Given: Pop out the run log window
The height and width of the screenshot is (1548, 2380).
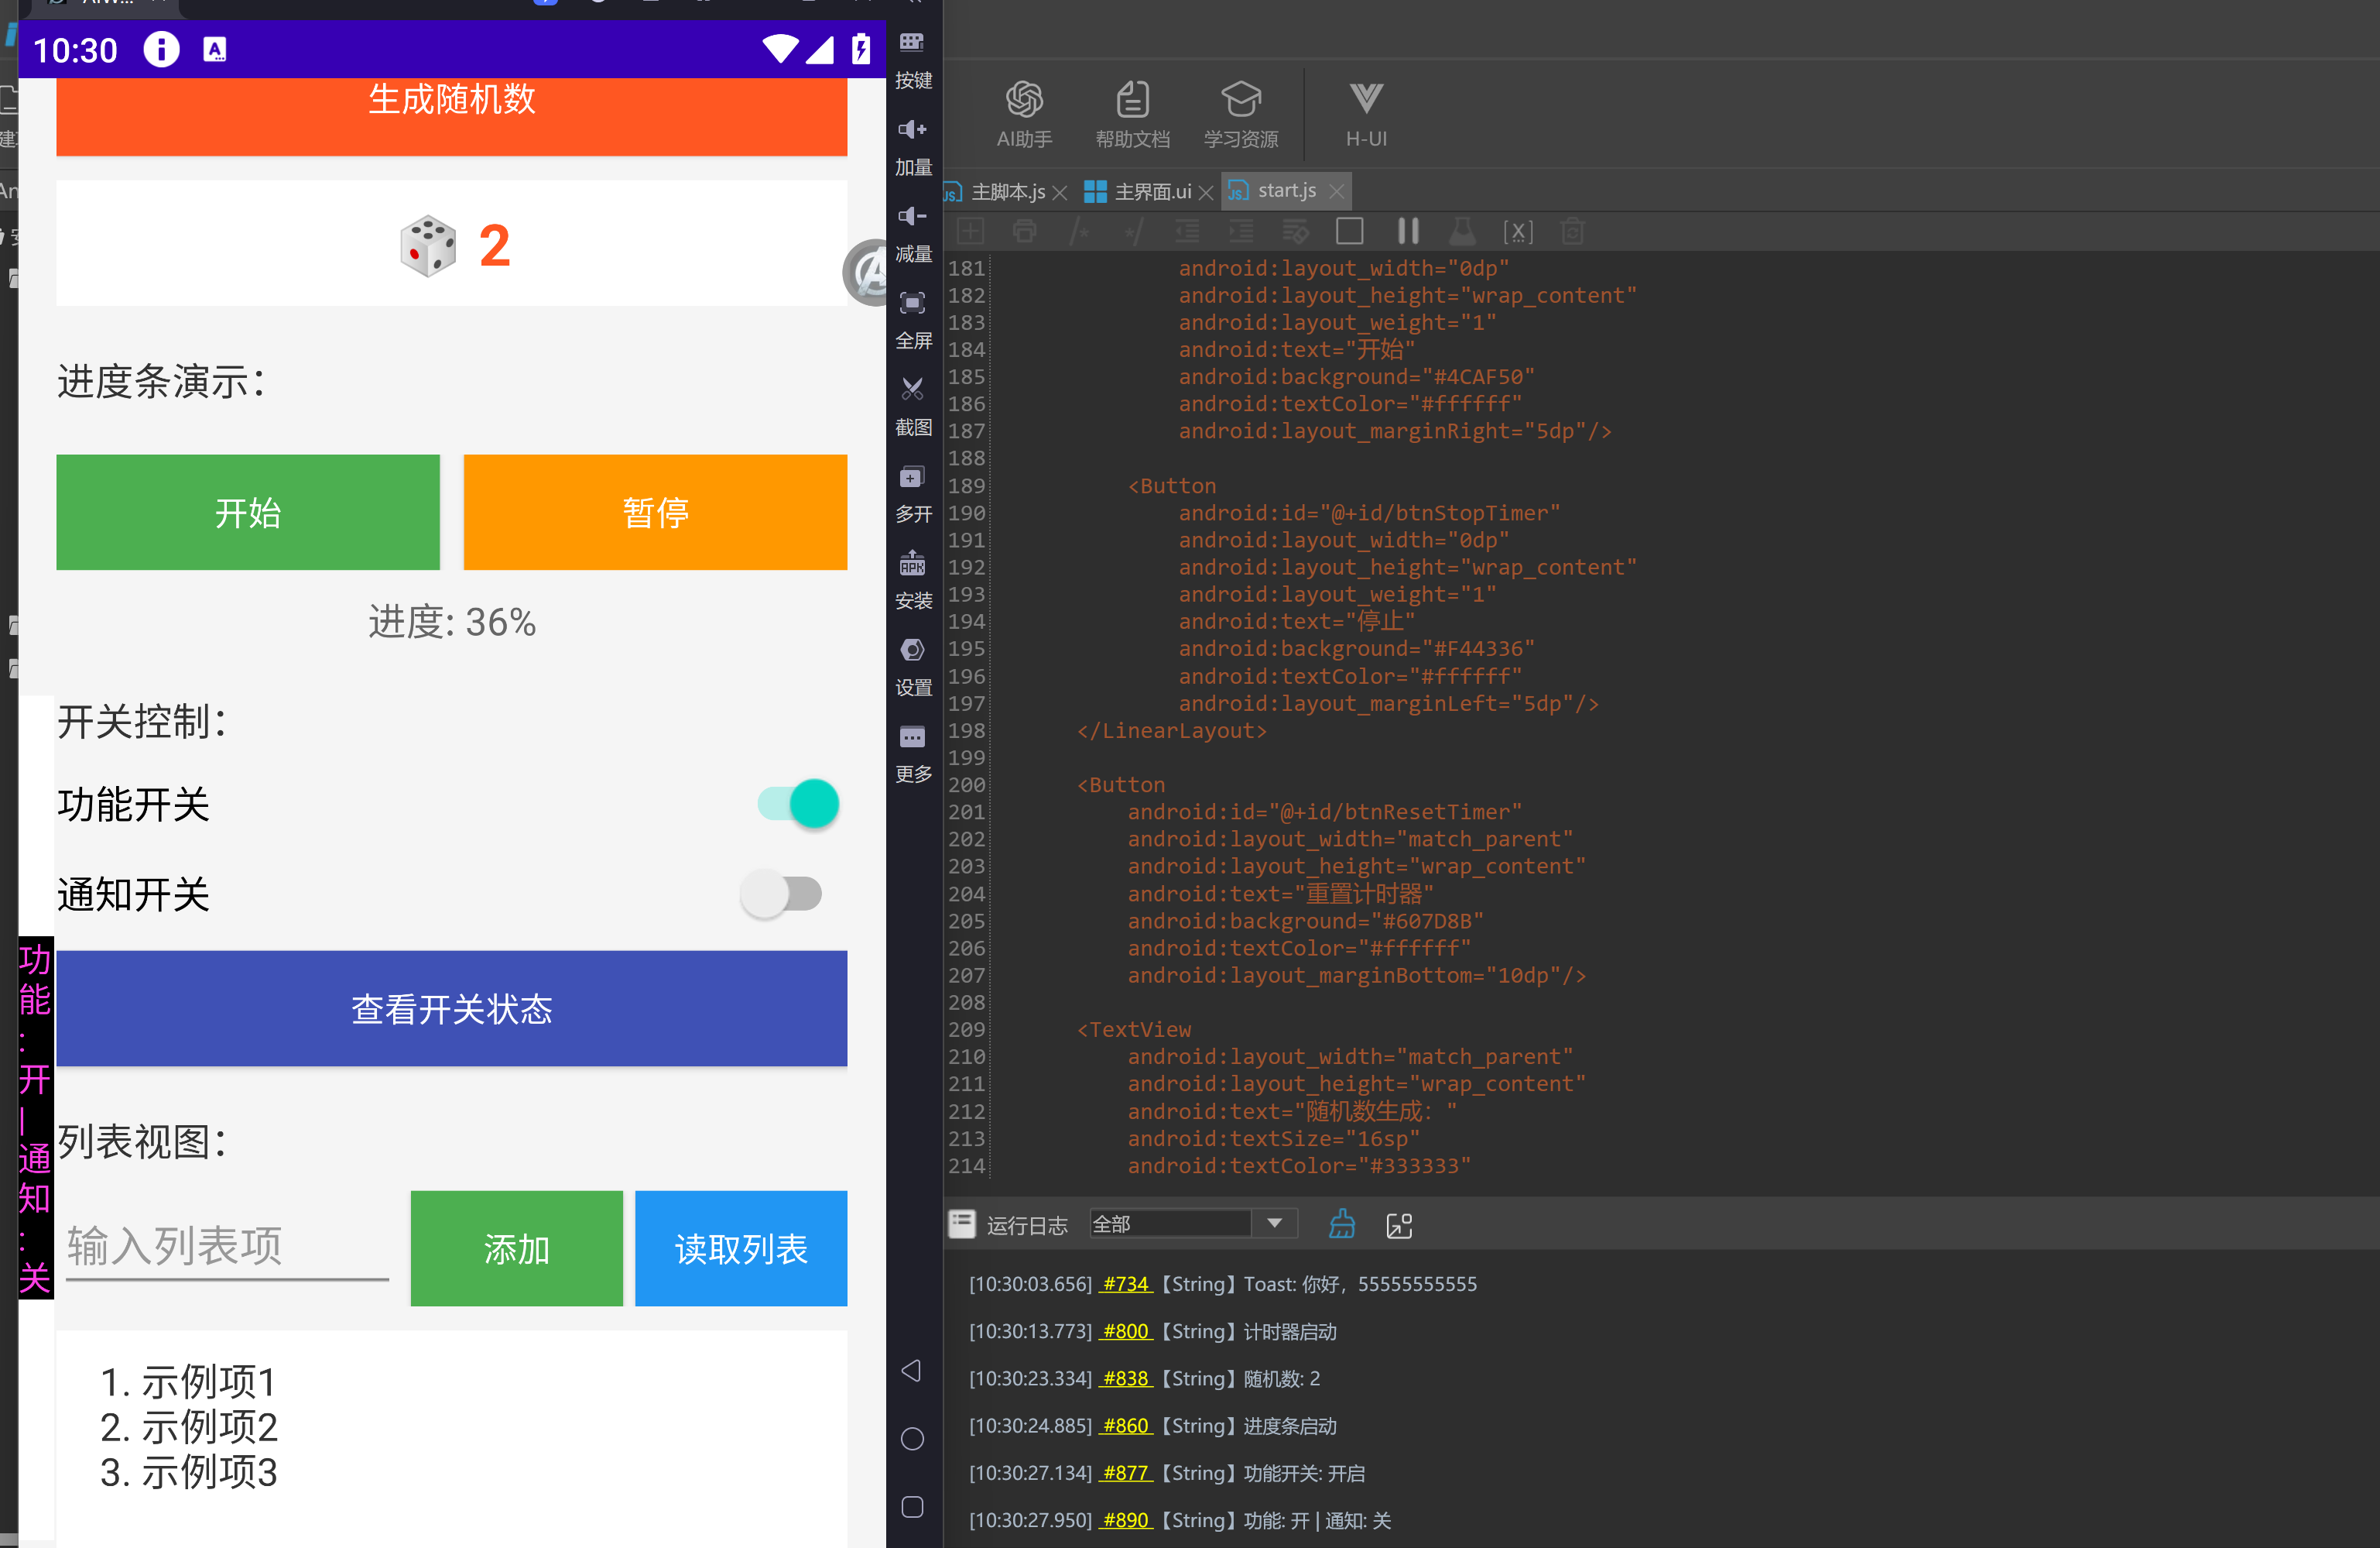Looking at the screenshot, I should pyautogui.click(x=1399, y=1225).
